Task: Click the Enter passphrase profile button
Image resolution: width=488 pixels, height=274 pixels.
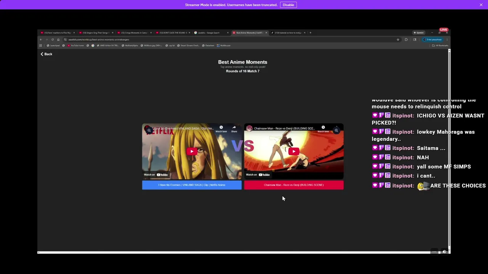Action: click(x=432, y=40)
